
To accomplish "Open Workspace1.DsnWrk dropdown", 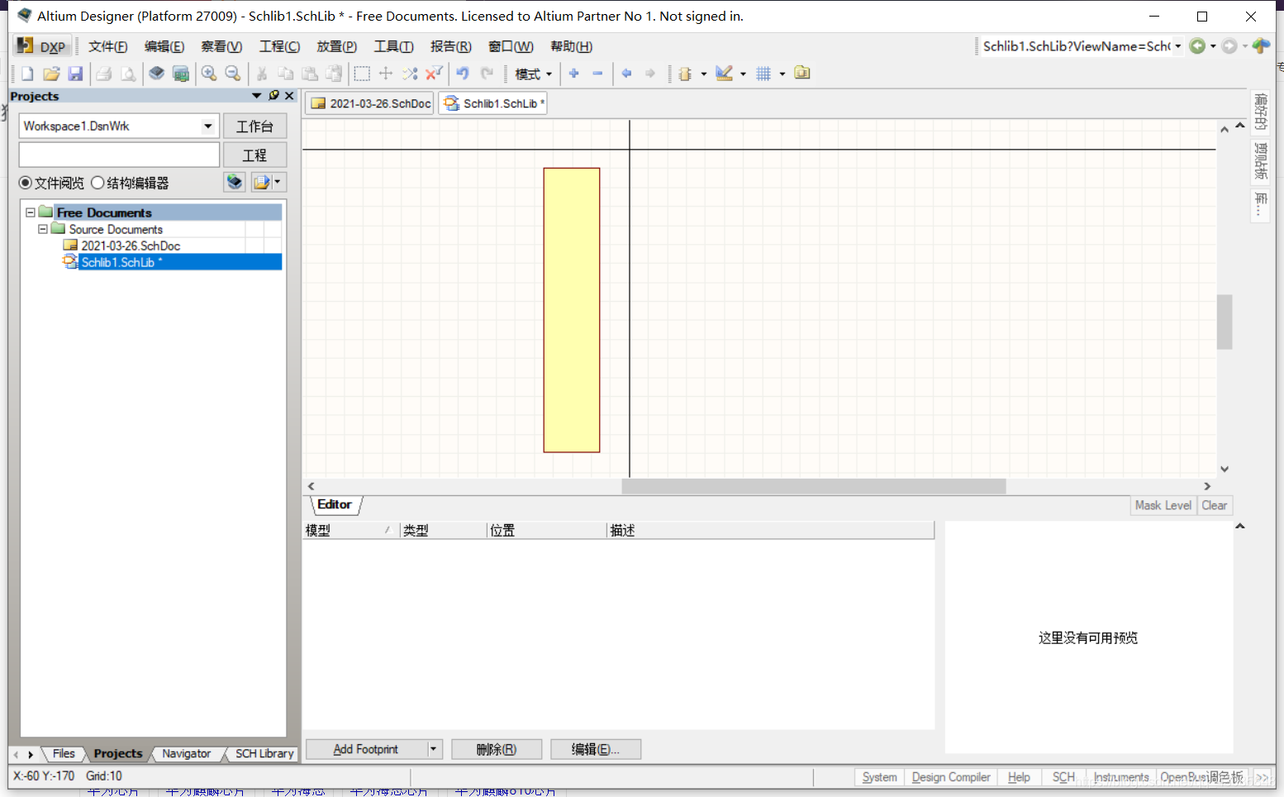I will pyautogui.click(x=208, y=126).
